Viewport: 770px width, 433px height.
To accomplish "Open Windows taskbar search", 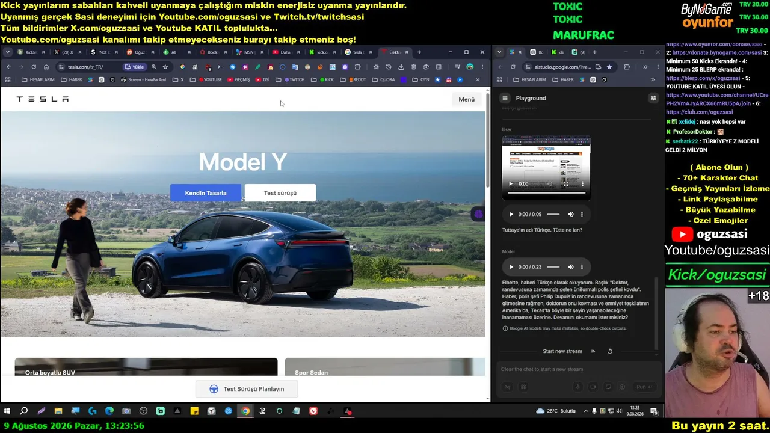I will [24, 411].
